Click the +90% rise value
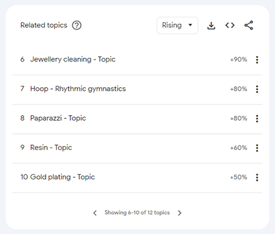Viewport: 275px width, 234px height. [239, 60]
